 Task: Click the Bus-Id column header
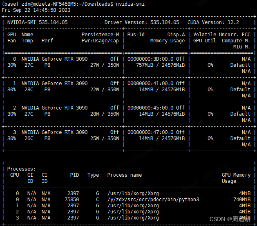point(136,35)
